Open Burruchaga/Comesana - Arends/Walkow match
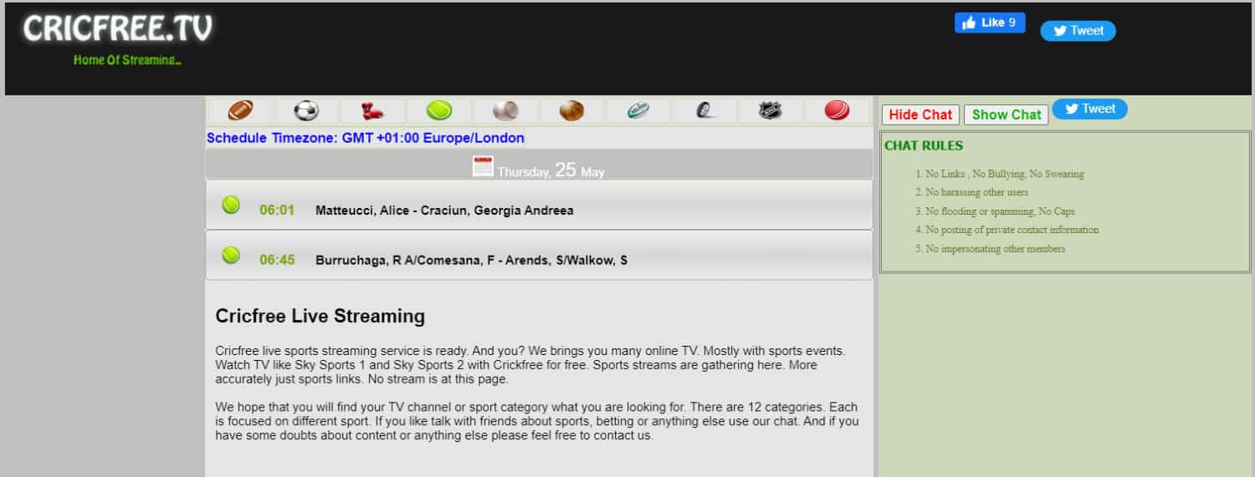 pyautogui.click(x=471, y=261)
